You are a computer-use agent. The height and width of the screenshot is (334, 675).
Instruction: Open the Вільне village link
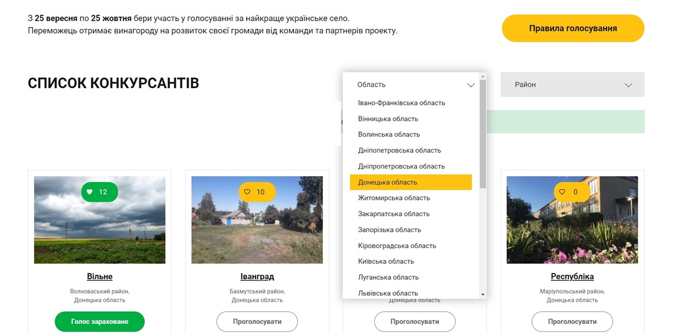pos(100,277)
